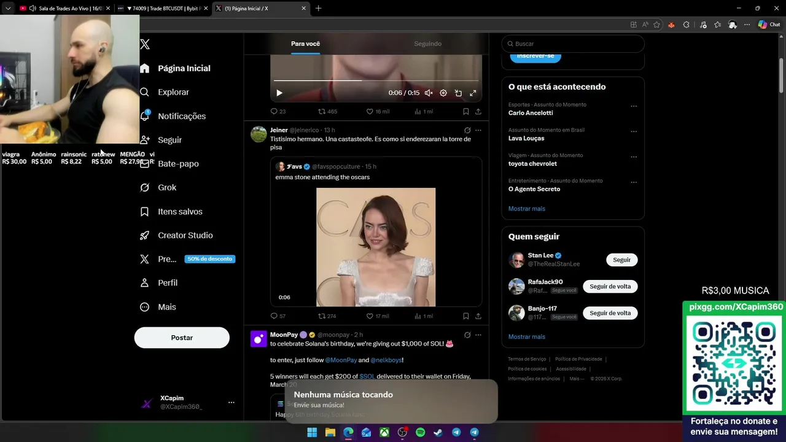Bookmark the top video post

(x=466, y=112)
